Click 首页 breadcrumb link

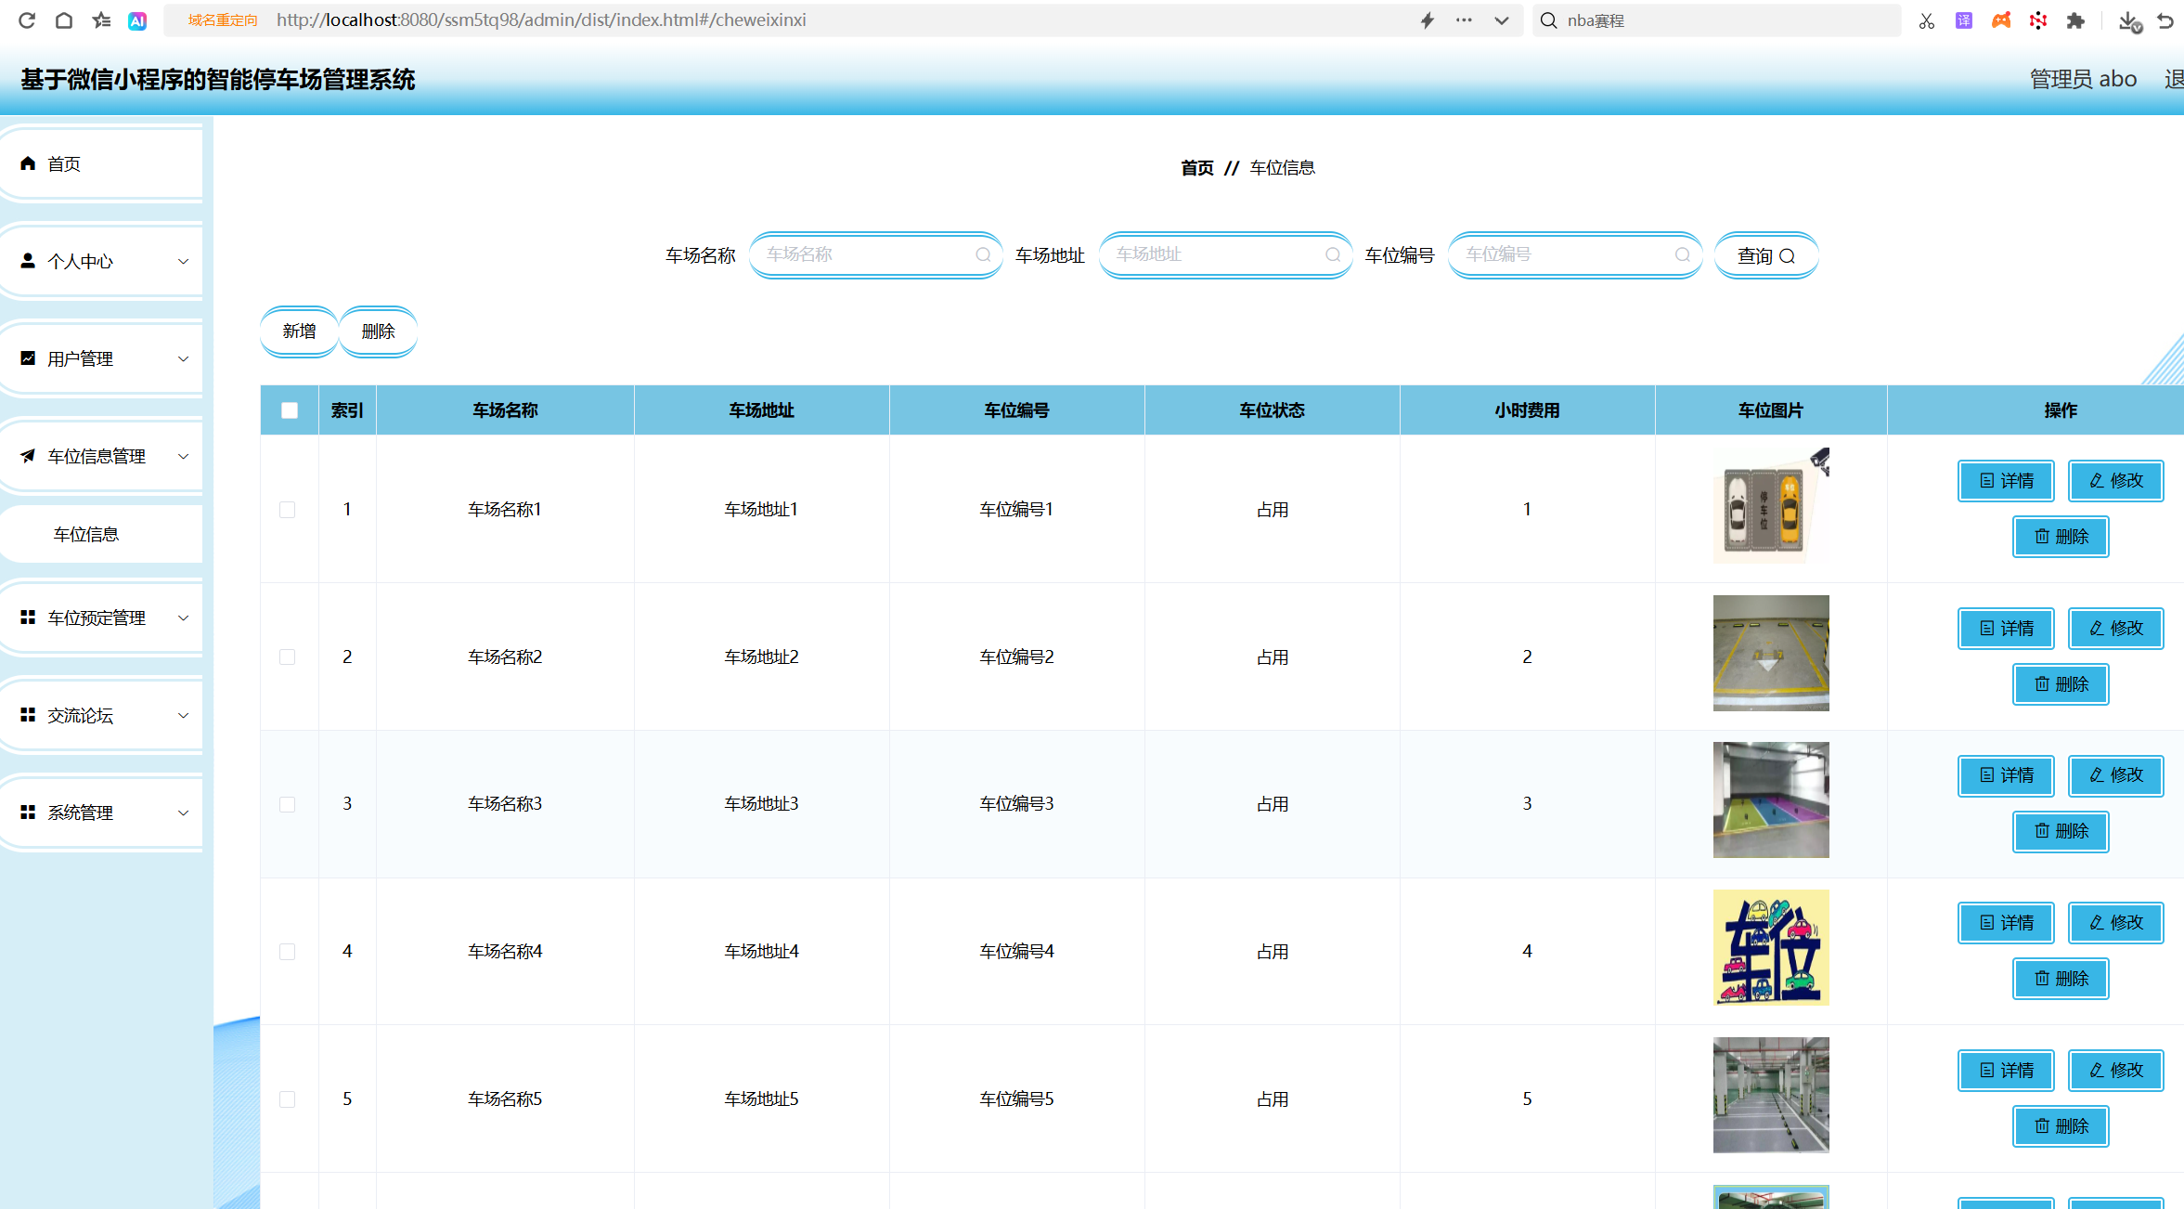(x=1197, y=168)
